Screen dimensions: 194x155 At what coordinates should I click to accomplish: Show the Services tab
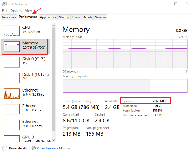101,17
